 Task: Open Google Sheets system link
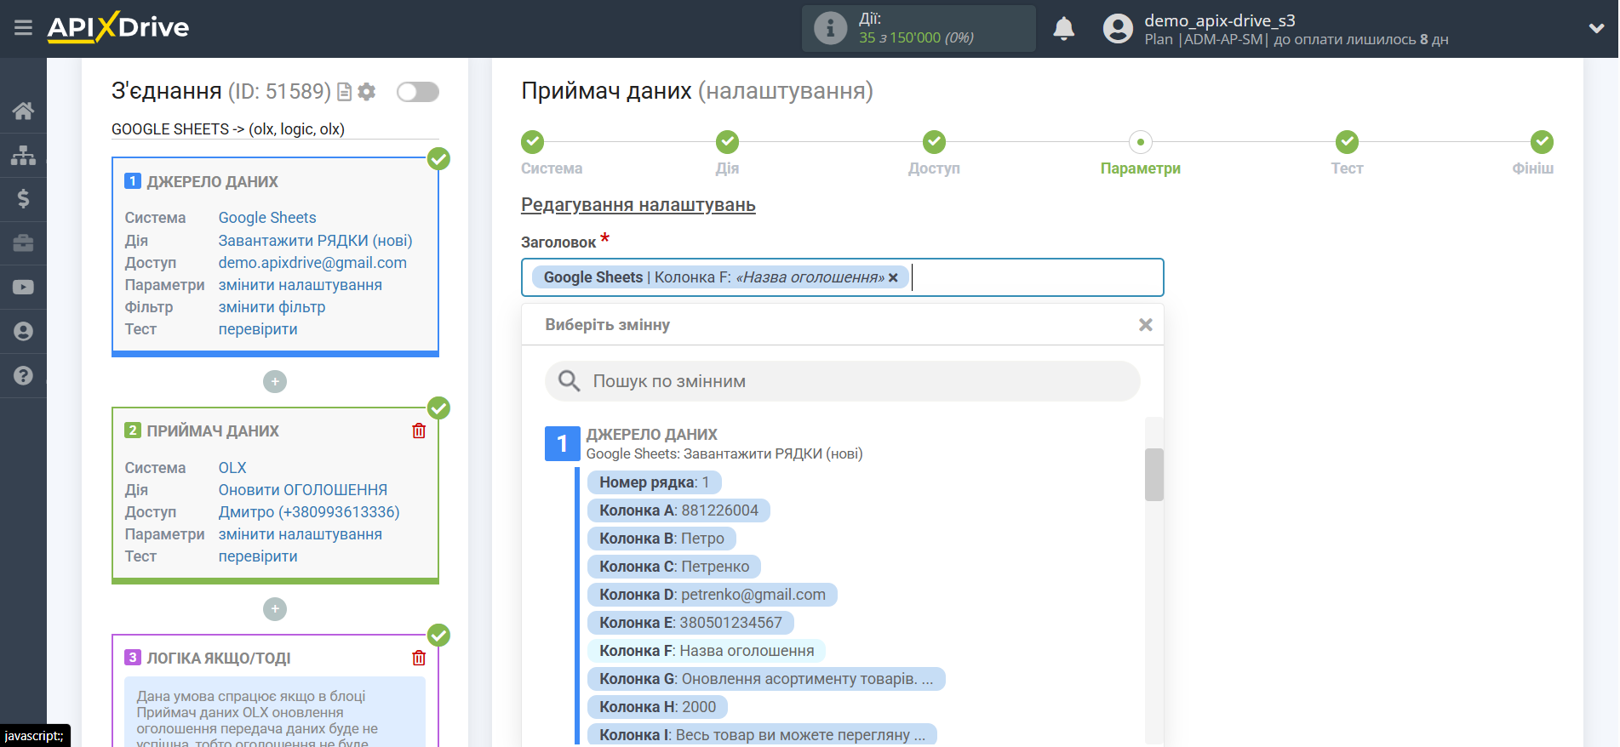[267, 218]
